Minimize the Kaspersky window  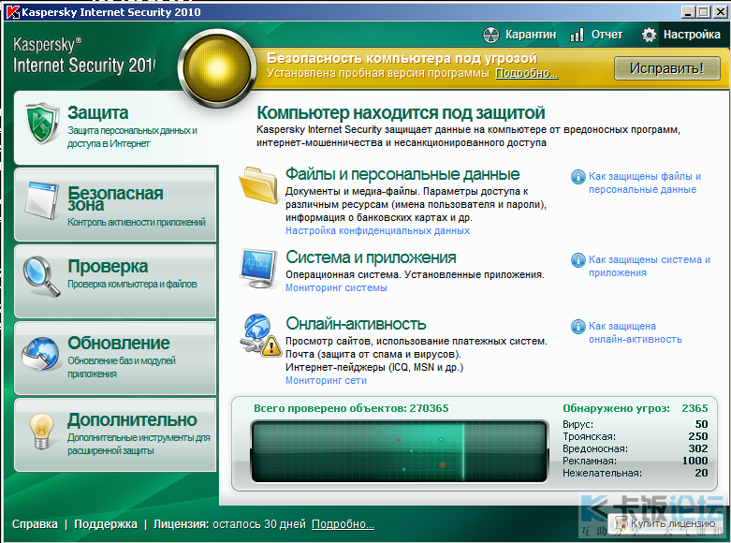pyautogui.click(x=688, y=11)
